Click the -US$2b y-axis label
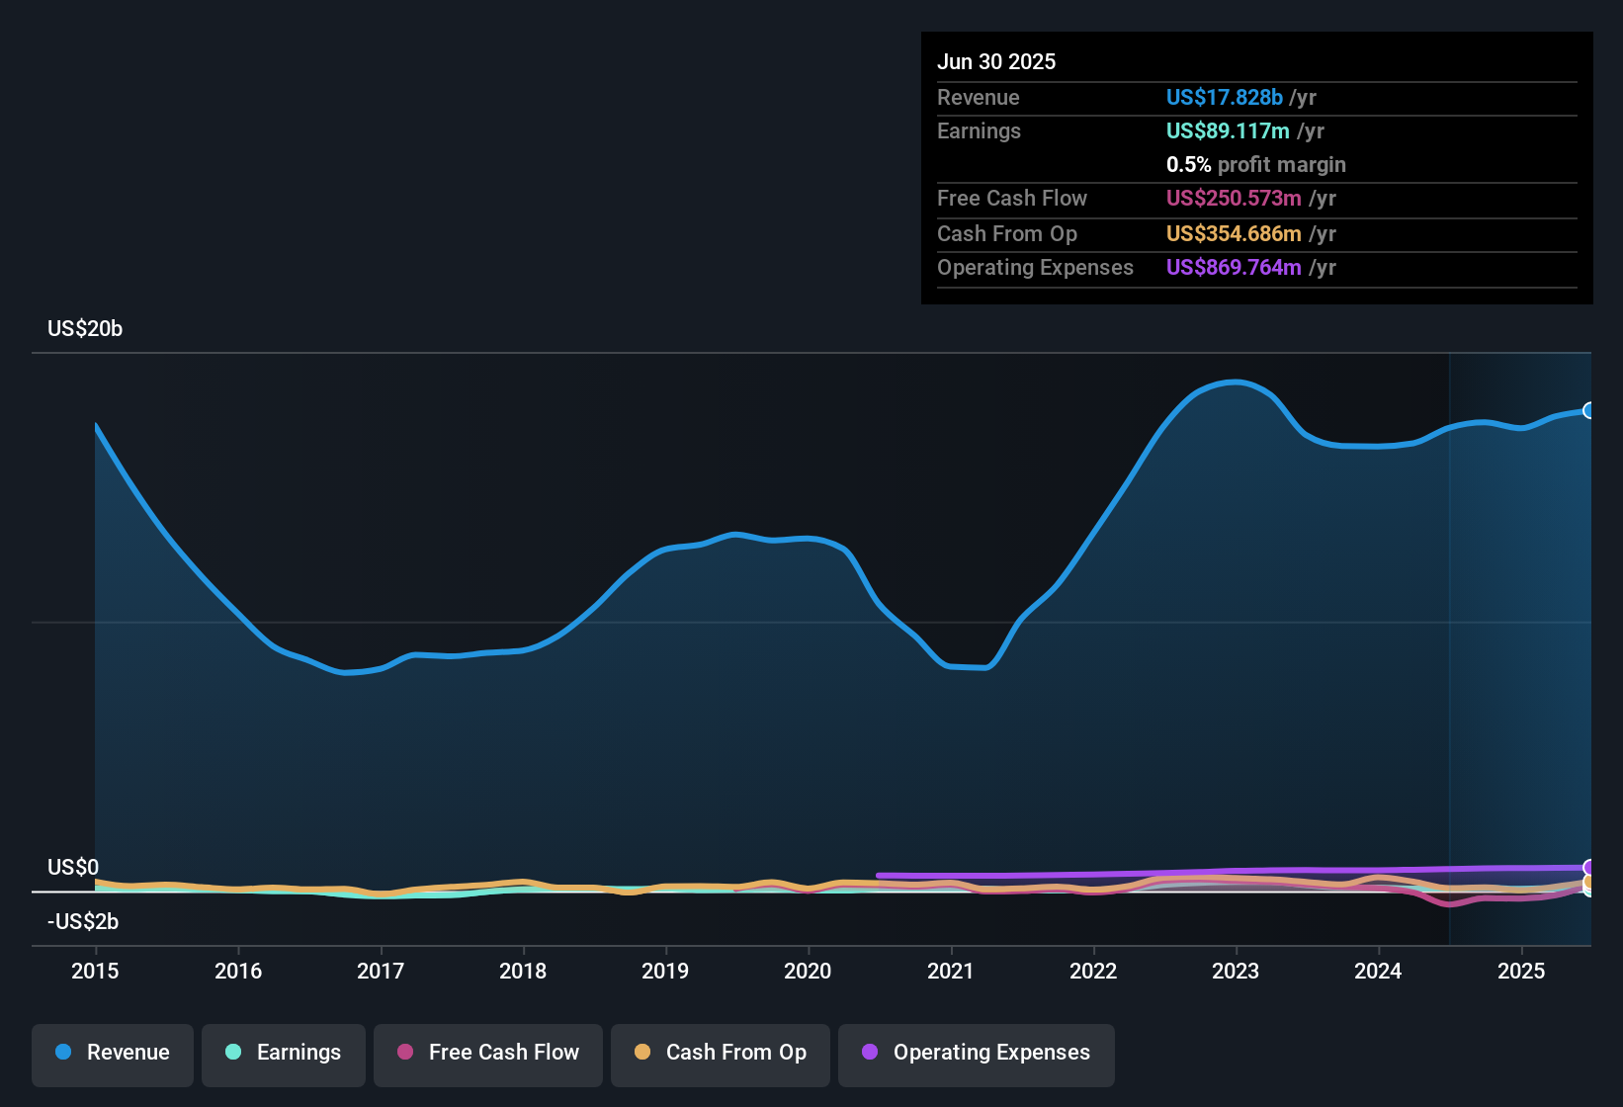Screen dimensions: 1623x1107 [83, 922]
